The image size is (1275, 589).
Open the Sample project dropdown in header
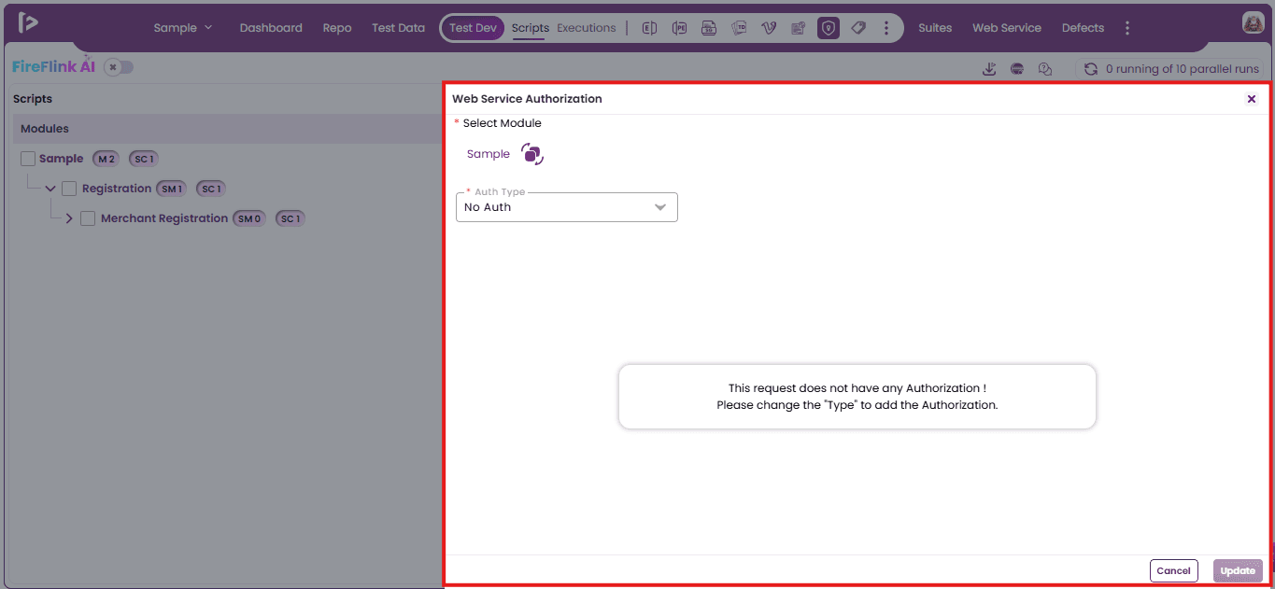point(183,28)
